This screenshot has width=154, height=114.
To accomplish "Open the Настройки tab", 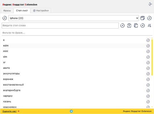I will pyautogui.click(x=41, y=11).
